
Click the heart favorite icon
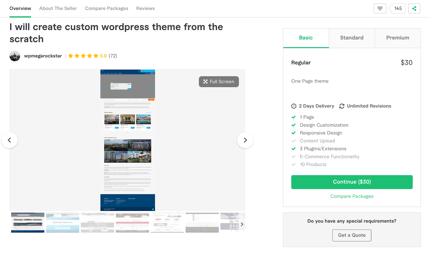click(x=380, y=9)
